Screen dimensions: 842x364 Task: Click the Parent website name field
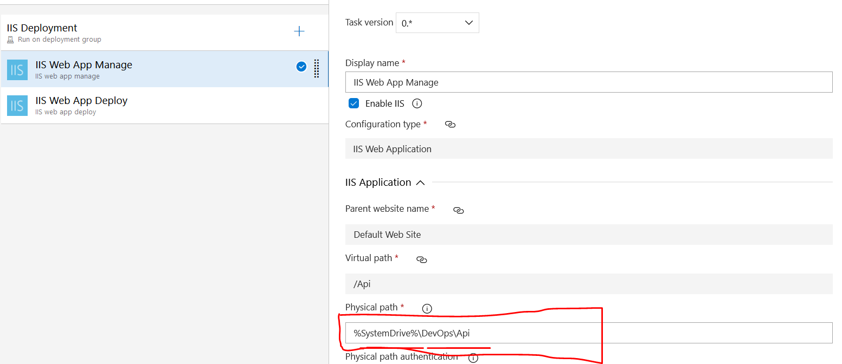(x=589, y=235)
